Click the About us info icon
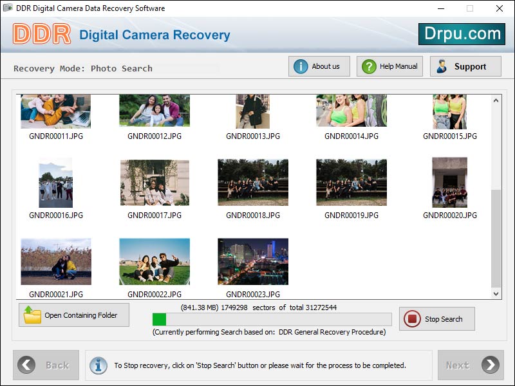 point(301,66)
